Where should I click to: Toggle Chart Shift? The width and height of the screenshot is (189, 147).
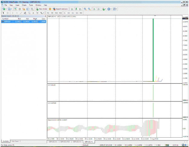click(x=99, y=9)
